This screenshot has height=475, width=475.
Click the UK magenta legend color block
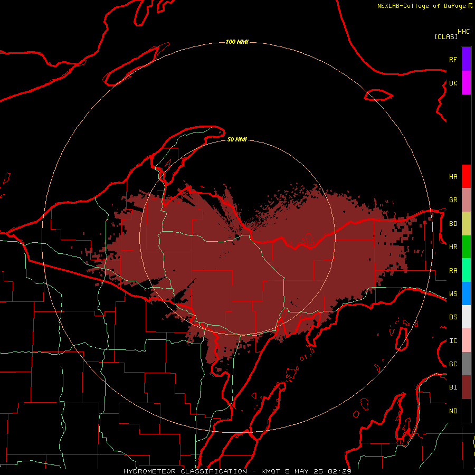466,83
